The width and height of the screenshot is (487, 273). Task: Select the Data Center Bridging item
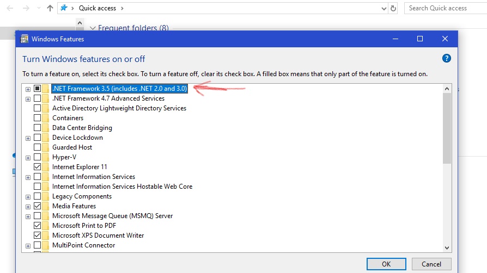point(82,128)
